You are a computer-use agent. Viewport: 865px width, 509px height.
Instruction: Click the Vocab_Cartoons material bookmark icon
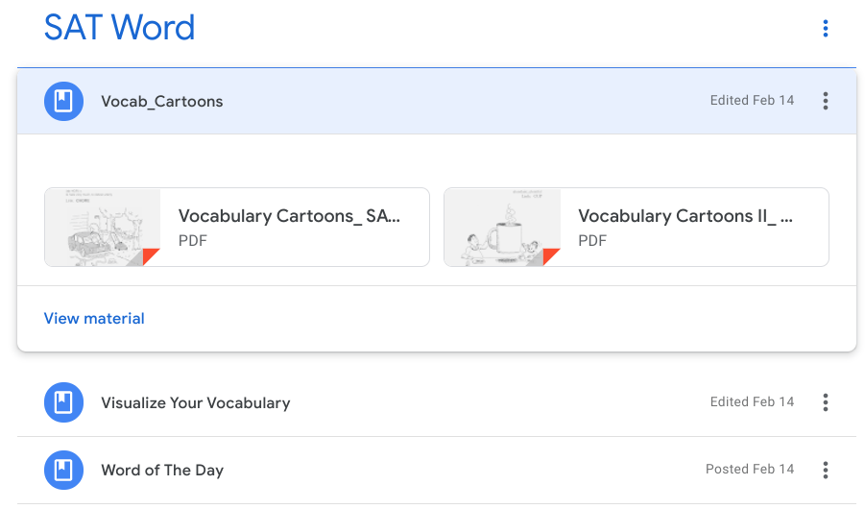pos(63,101)
